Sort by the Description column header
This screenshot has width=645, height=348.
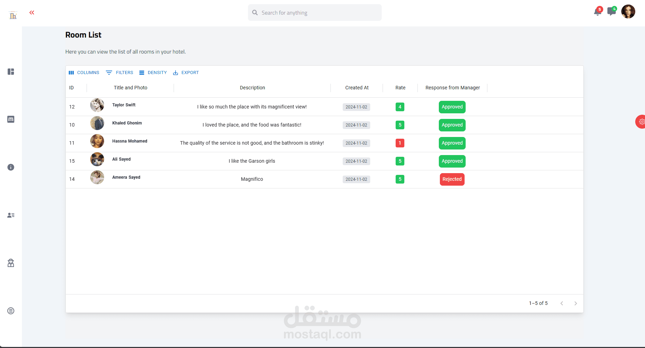pos(252,88)
